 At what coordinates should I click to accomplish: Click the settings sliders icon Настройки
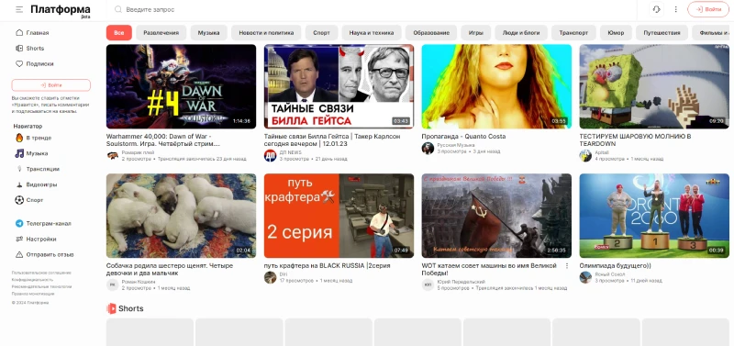19,239
